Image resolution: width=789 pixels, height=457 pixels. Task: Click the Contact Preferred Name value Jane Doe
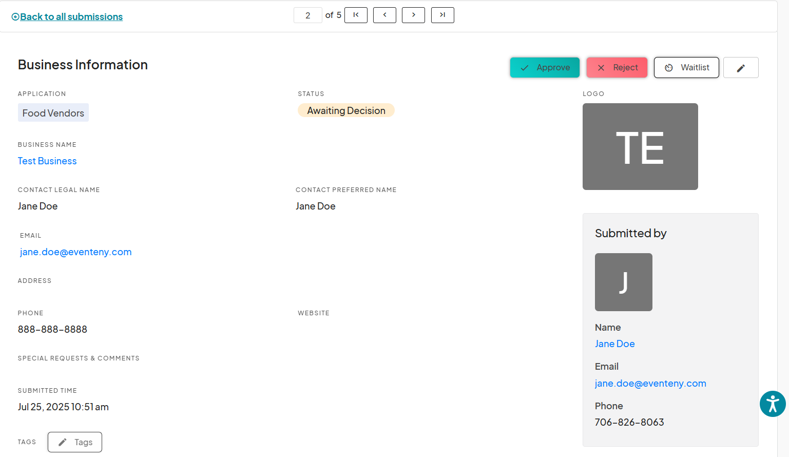click(x=316, y=206)
